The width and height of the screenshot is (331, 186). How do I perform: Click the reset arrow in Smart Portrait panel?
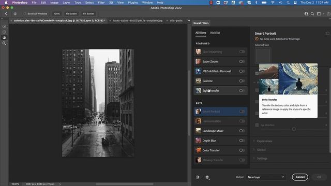click(327, 33)
